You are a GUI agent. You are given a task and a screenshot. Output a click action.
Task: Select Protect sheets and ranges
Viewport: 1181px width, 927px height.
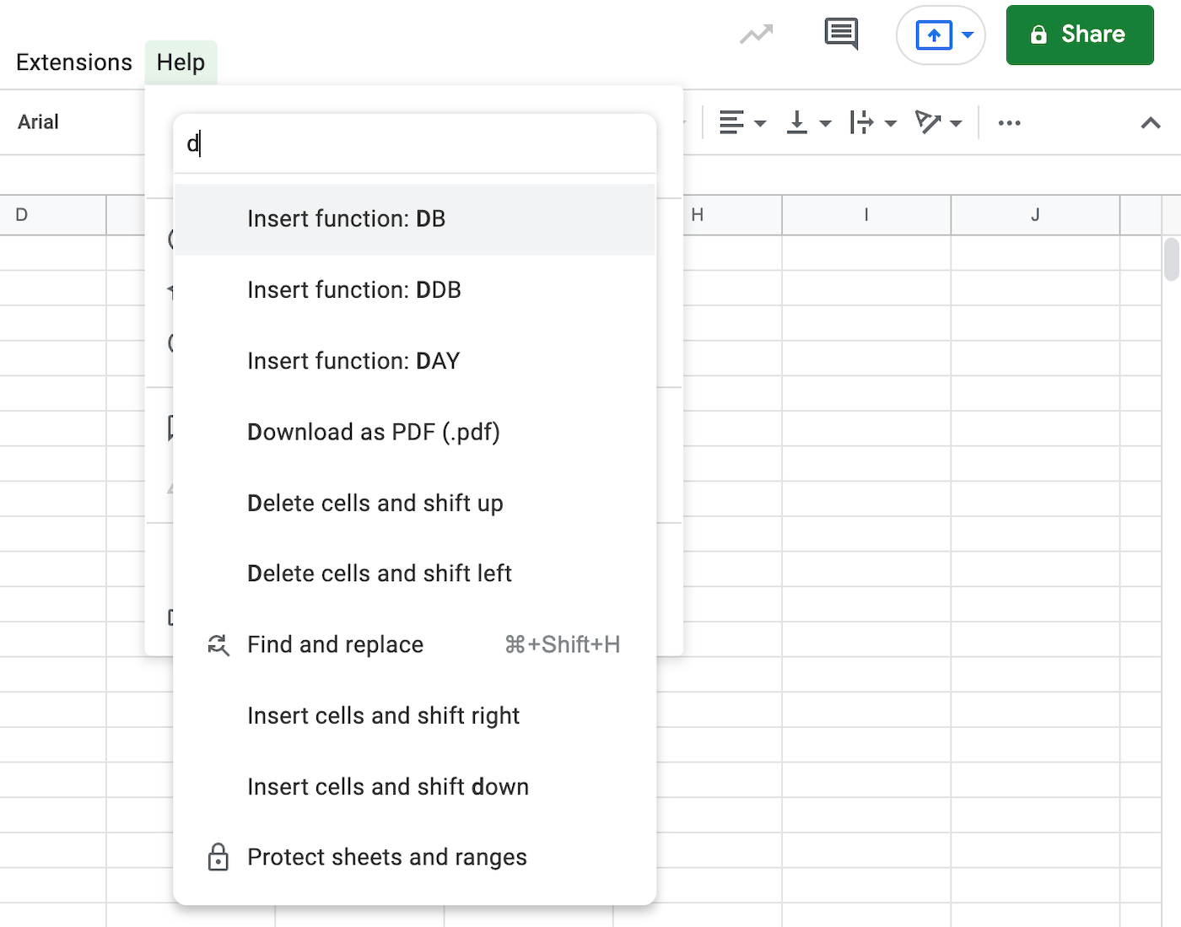point(386,857)
